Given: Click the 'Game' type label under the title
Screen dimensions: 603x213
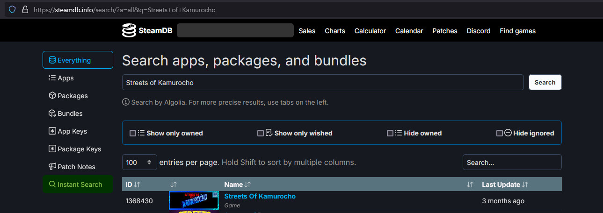Looking at the screenshot, I should [232, 206].
